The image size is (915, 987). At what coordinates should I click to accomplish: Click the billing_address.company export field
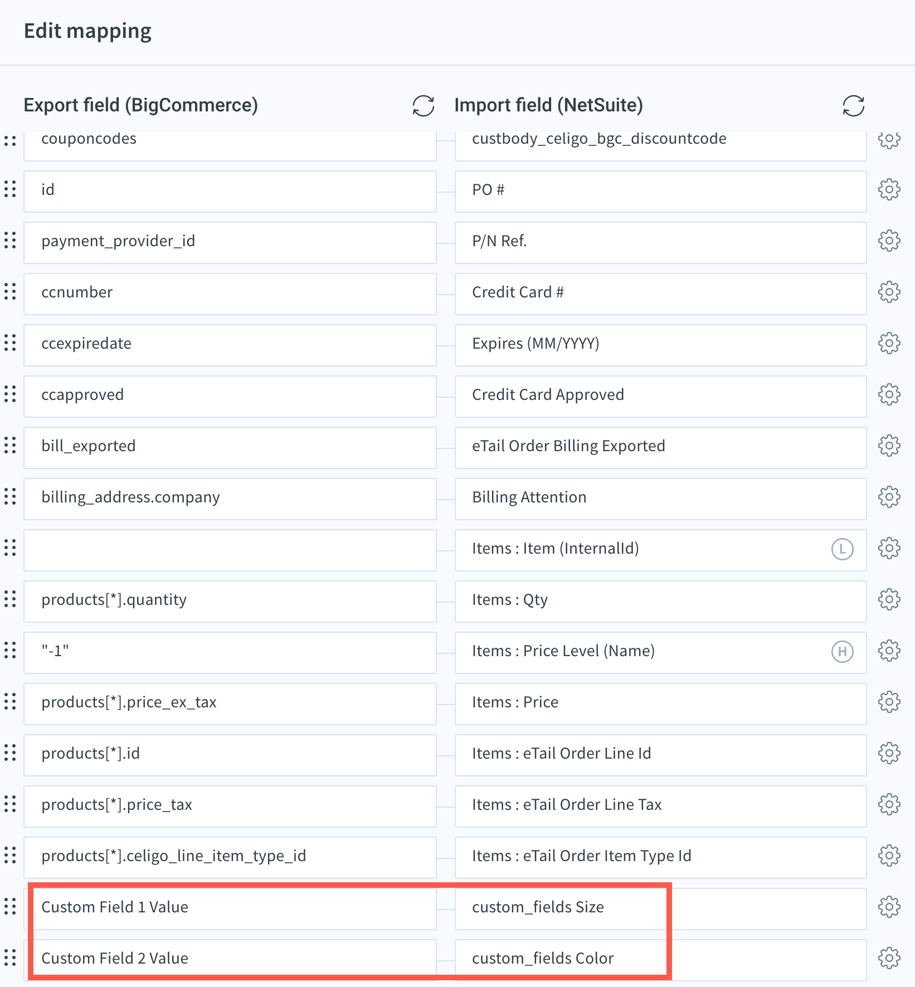(230, 499)
